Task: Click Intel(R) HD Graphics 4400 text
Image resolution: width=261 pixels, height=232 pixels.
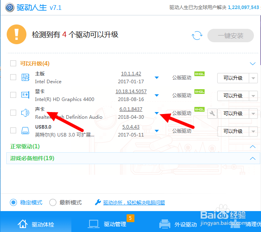Action: [x=65, y=99]
